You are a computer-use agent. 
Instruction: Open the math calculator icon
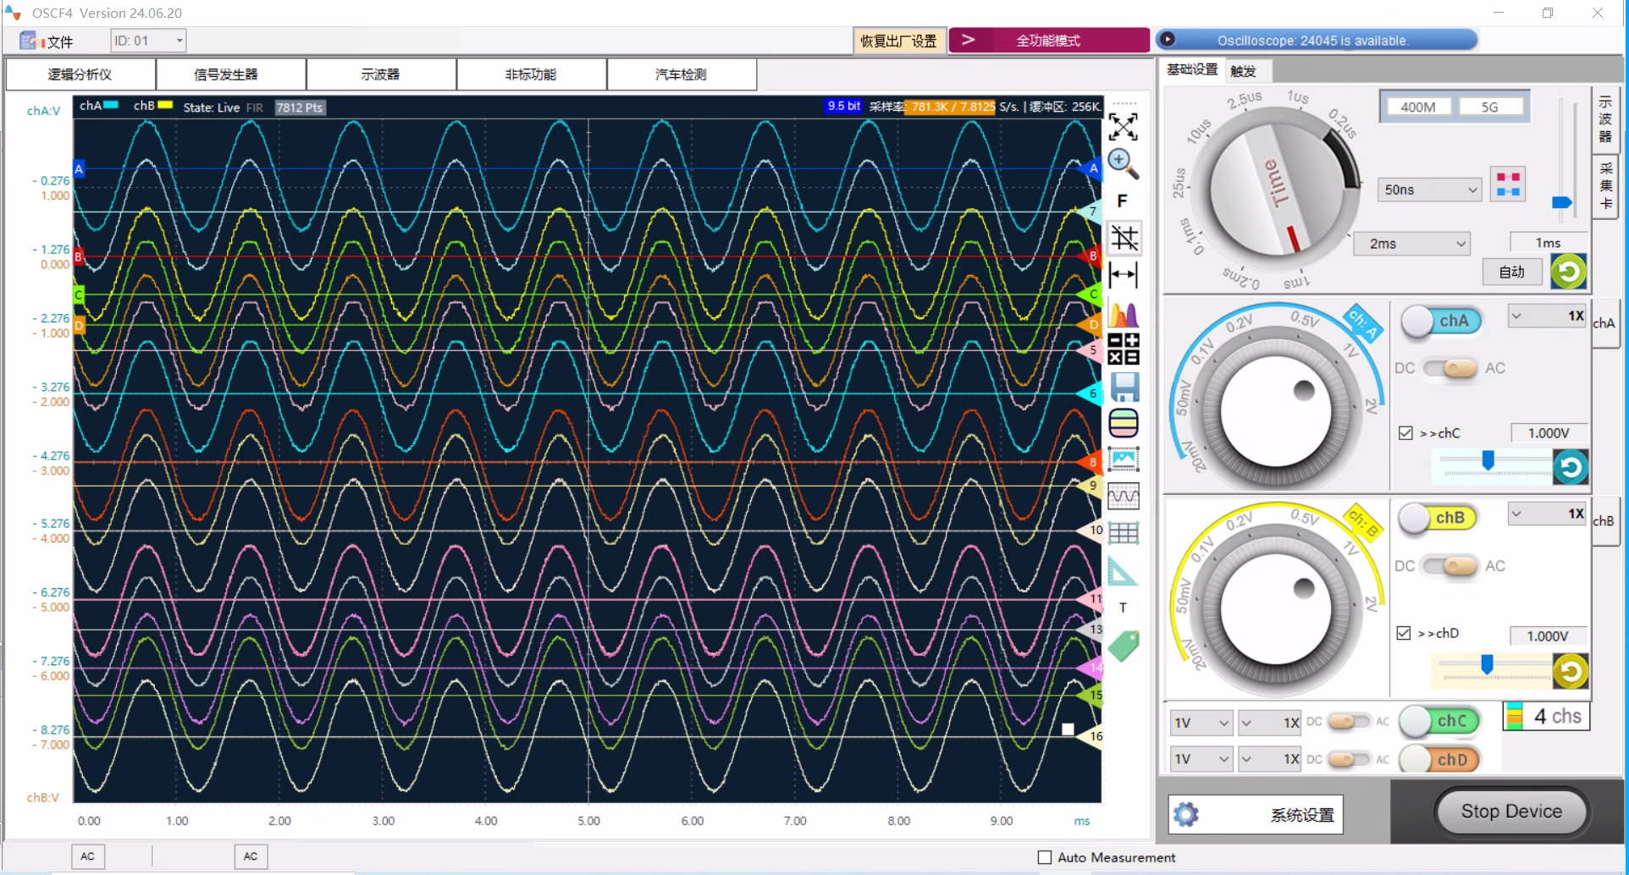coord(1123,349)
